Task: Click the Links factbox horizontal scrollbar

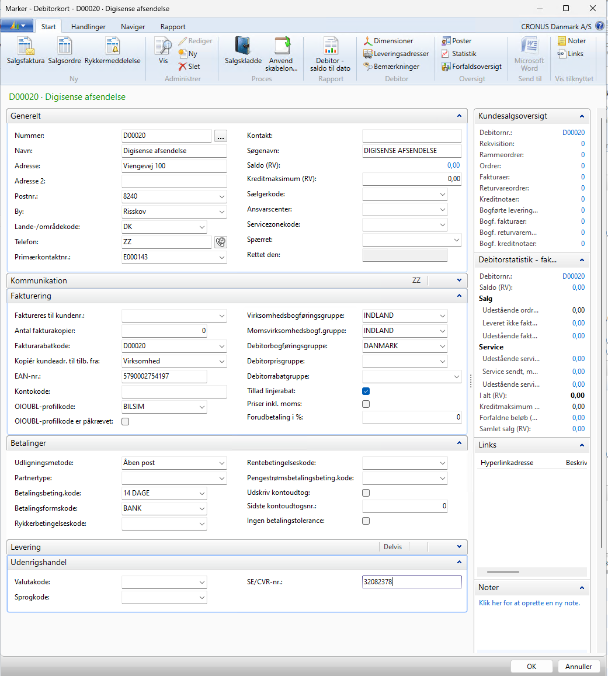Action: click(x=503, y=571)
